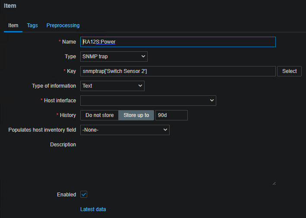Expand the Type of information dropdown
The width and height of the screenshot is (306, 218).
[x=112, y=86]
